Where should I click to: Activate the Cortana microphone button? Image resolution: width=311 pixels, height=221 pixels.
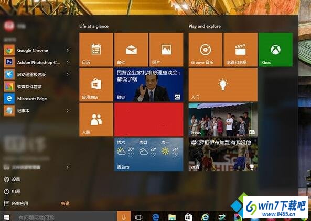[124, 216]
